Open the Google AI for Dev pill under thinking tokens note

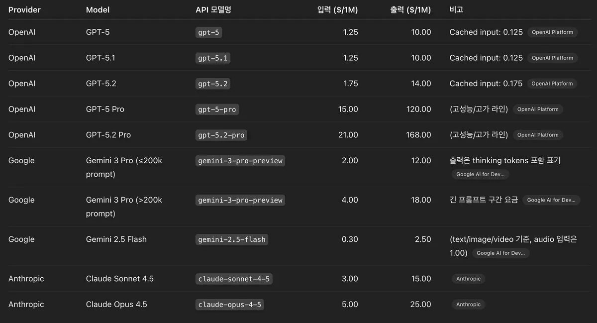480,174
